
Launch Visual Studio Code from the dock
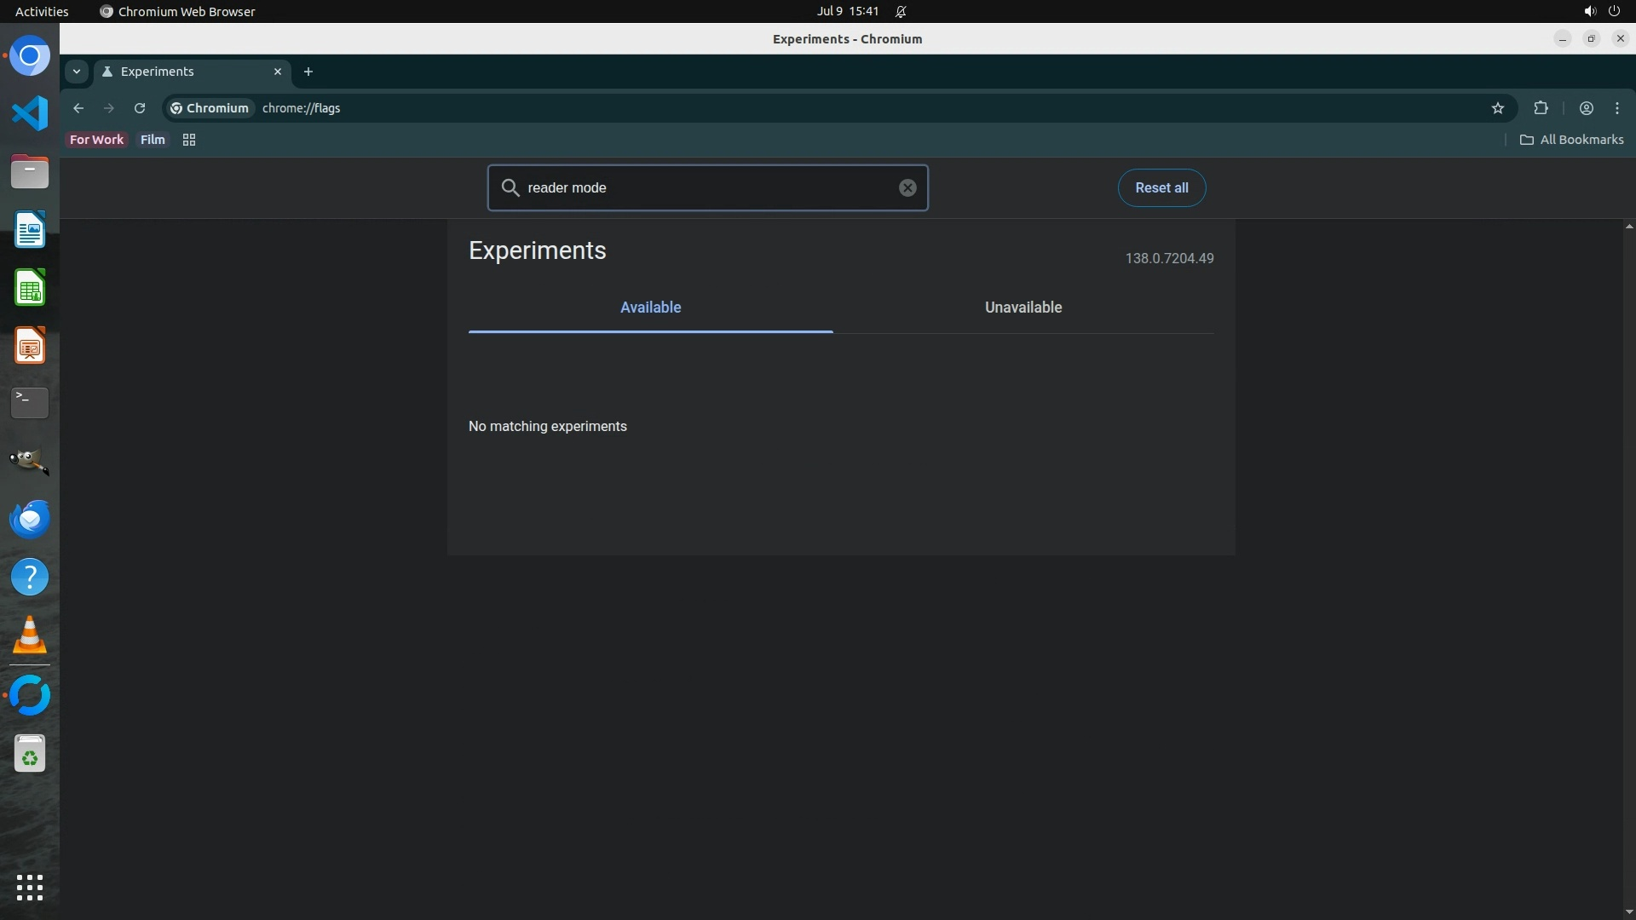tap(30, 113)
